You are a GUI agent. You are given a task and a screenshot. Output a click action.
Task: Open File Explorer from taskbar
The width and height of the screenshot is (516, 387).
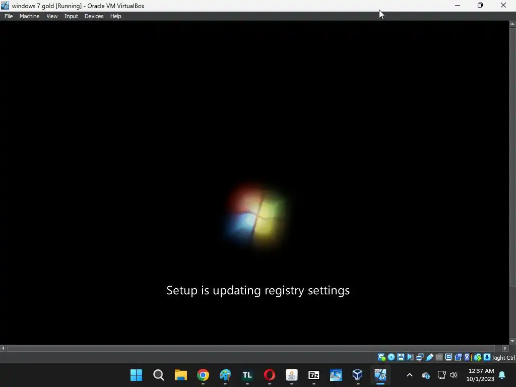click(x=181, y=375)
